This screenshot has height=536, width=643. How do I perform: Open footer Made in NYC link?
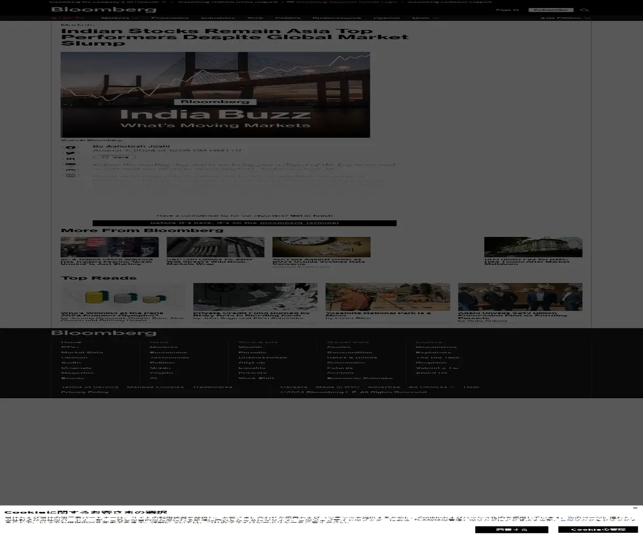click(337, 387)
